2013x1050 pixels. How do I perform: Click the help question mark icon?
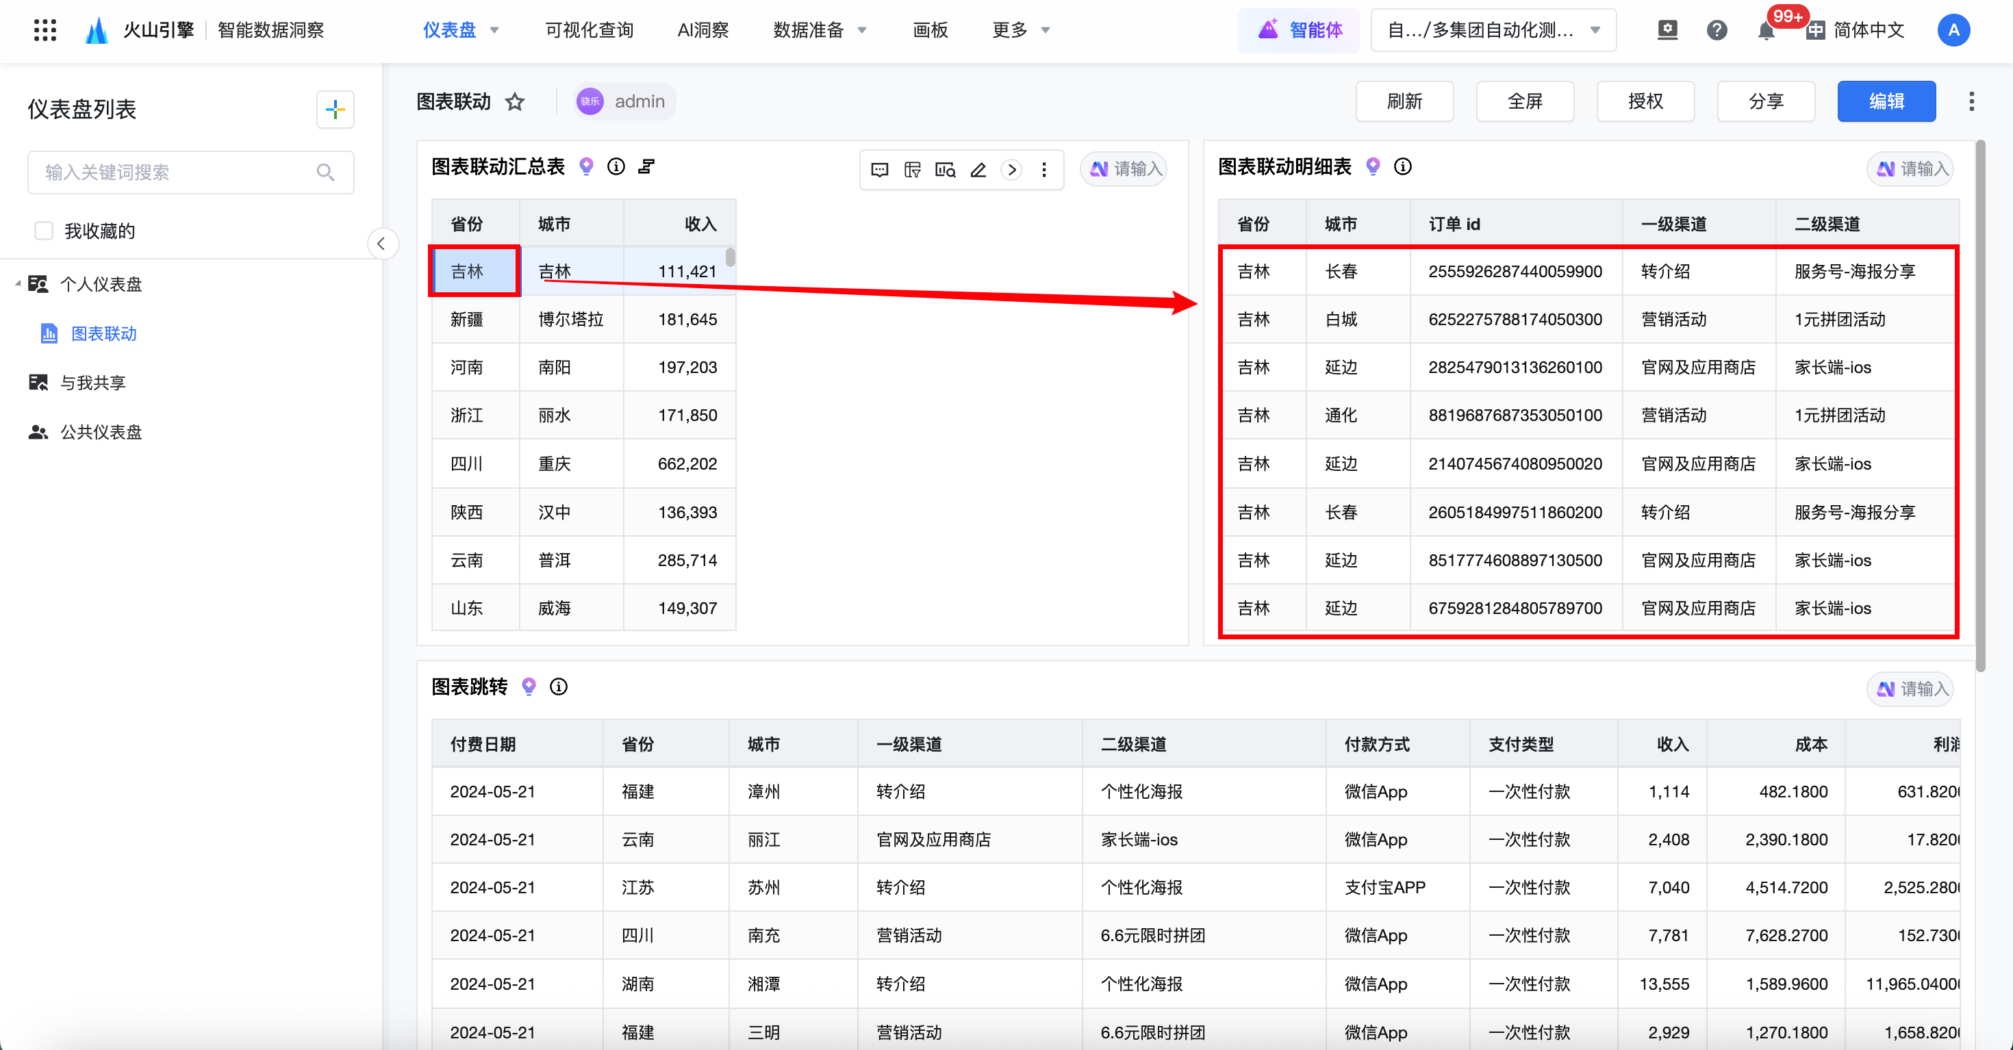pyautogui.click(x=1716, y=31)
